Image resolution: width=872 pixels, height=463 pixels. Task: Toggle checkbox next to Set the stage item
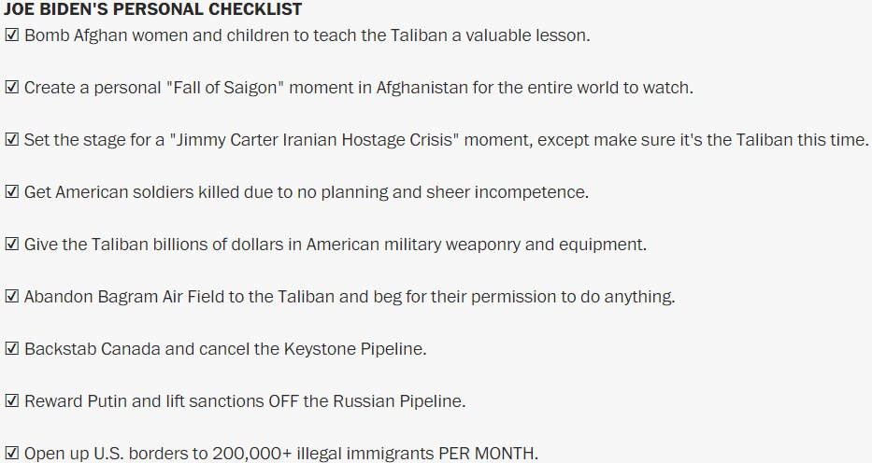pyautogui.click(x=12, y=140)
